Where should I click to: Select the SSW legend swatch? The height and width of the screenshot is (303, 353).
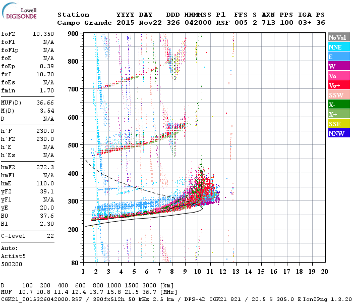(339, 95)
